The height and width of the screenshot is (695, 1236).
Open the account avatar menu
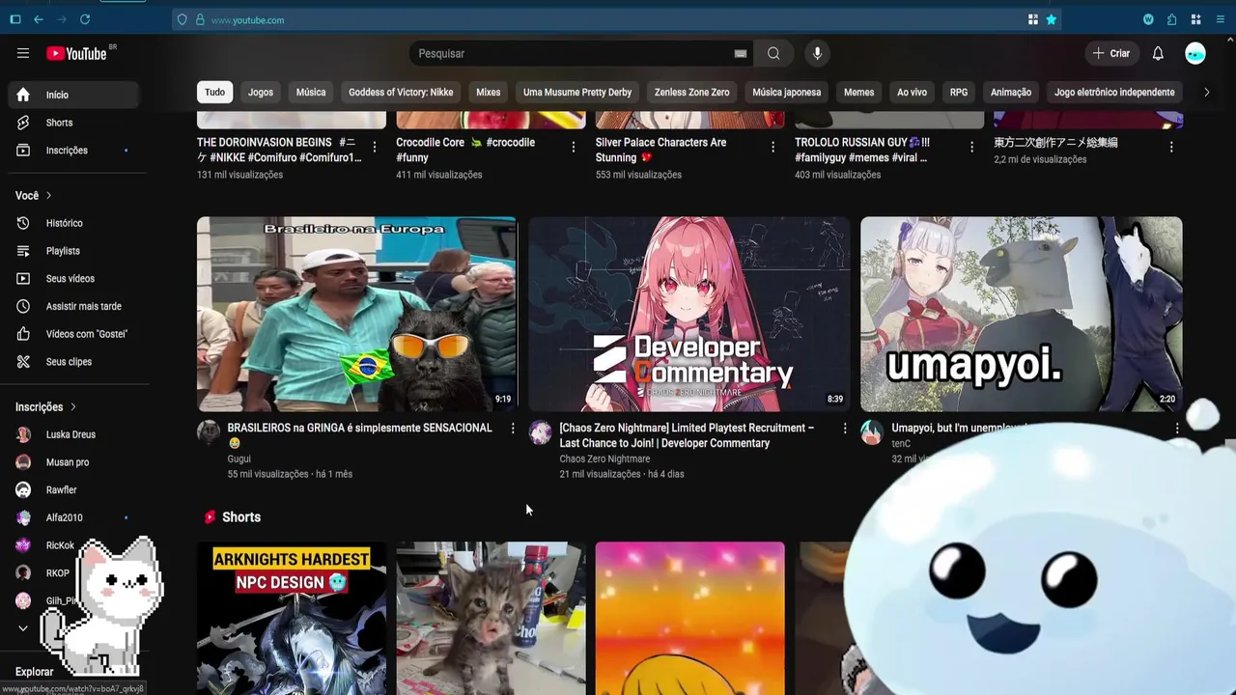click(x=1195, y=53)
